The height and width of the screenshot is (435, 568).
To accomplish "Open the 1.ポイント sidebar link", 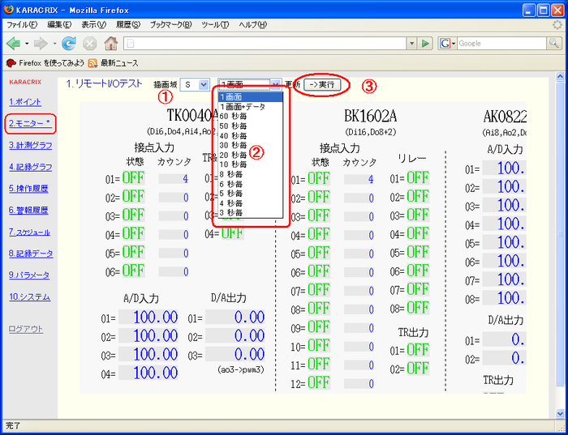I will point(25,102).
